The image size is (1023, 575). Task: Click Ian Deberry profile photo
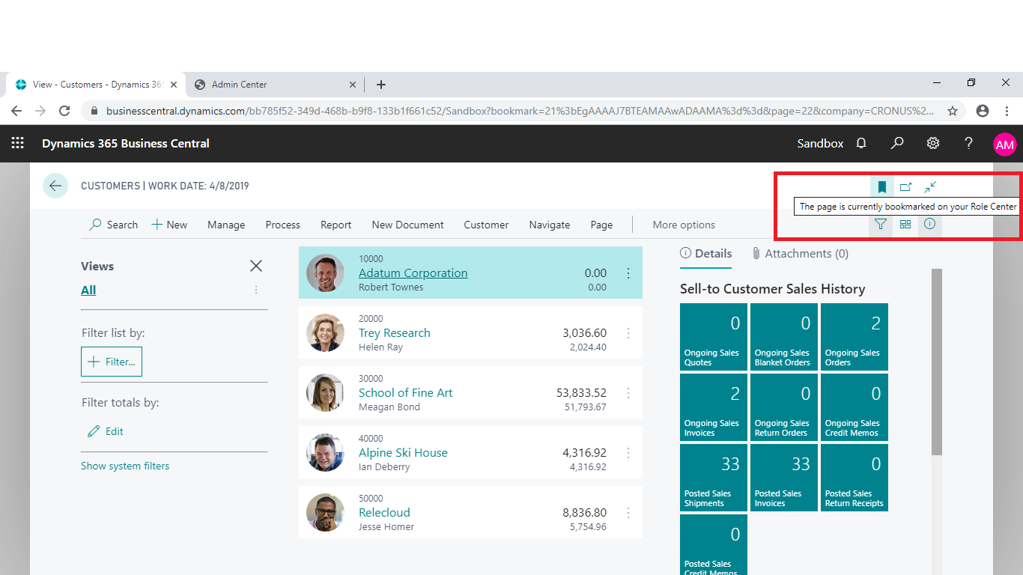[325, 453]
